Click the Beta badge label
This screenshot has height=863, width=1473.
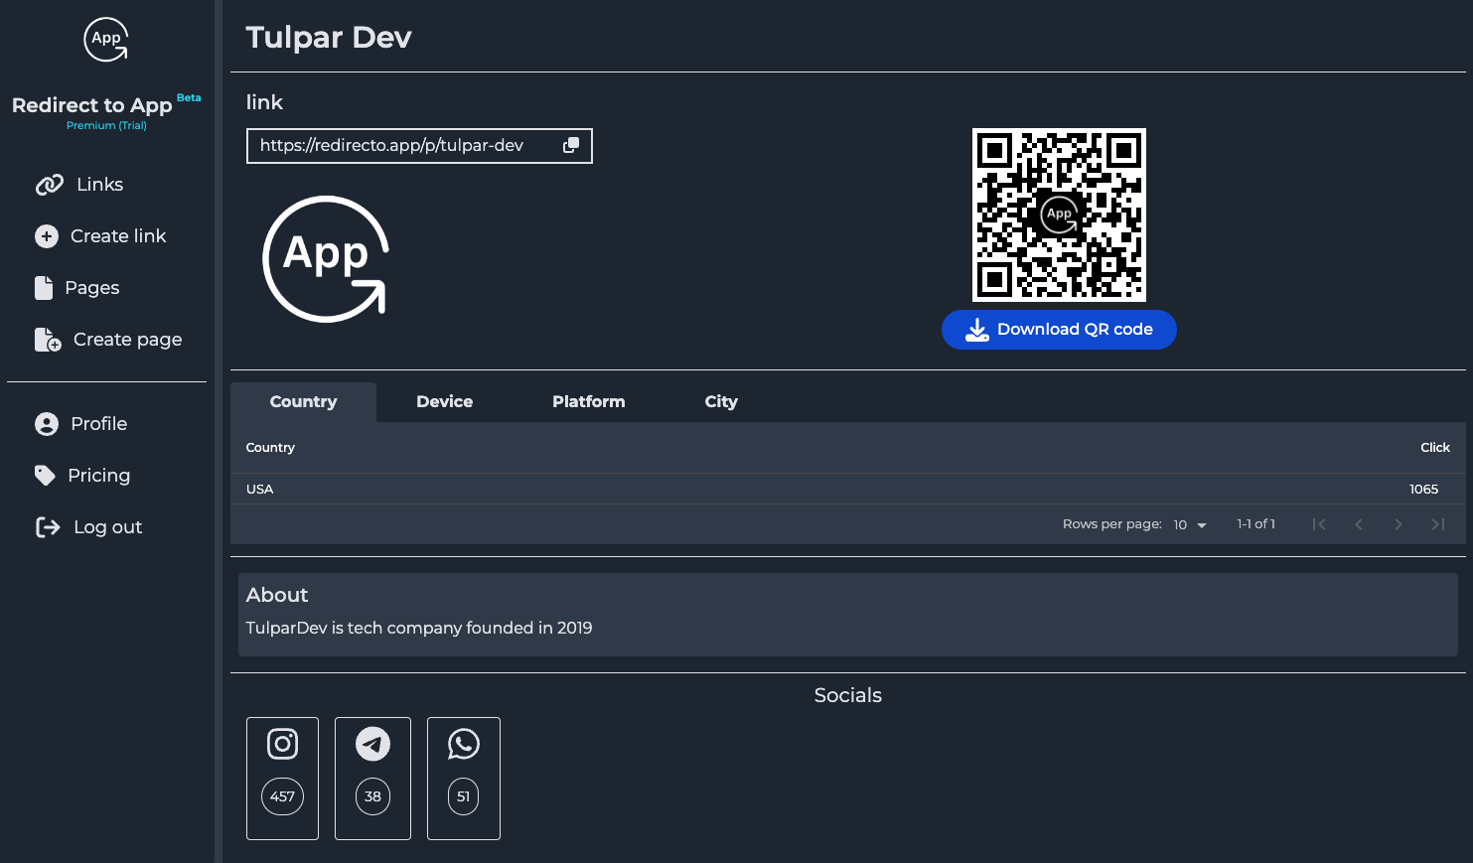(189, 97)
